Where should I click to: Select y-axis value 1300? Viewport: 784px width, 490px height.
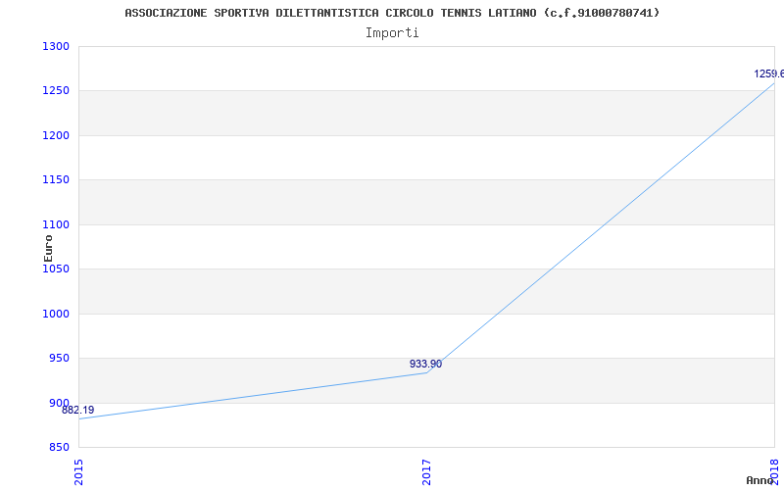[56, 47]
